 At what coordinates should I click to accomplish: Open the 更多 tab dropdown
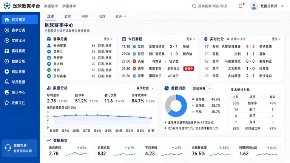click(120, 16)
